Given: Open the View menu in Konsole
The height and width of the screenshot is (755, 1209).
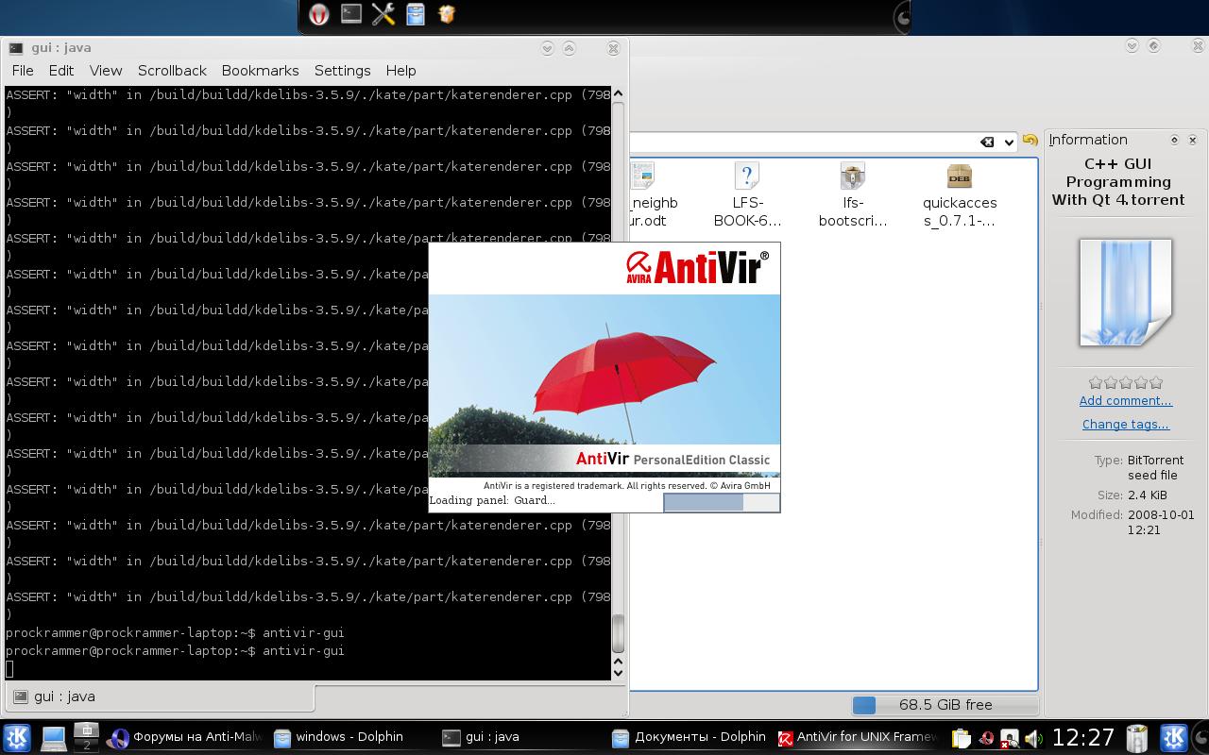Looking at the screenshot, I should point(106,71).
